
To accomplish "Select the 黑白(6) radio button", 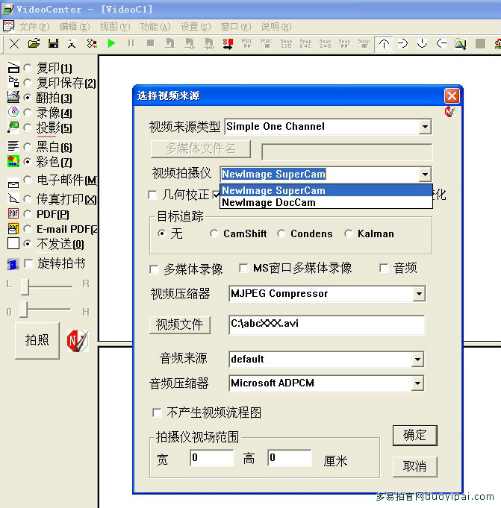I will [28, 147].
